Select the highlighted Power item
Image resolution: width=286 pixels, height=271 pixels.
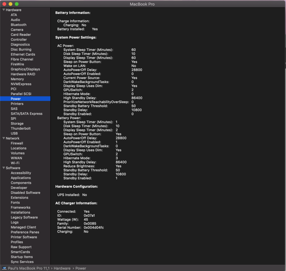[x=16, y=99]
